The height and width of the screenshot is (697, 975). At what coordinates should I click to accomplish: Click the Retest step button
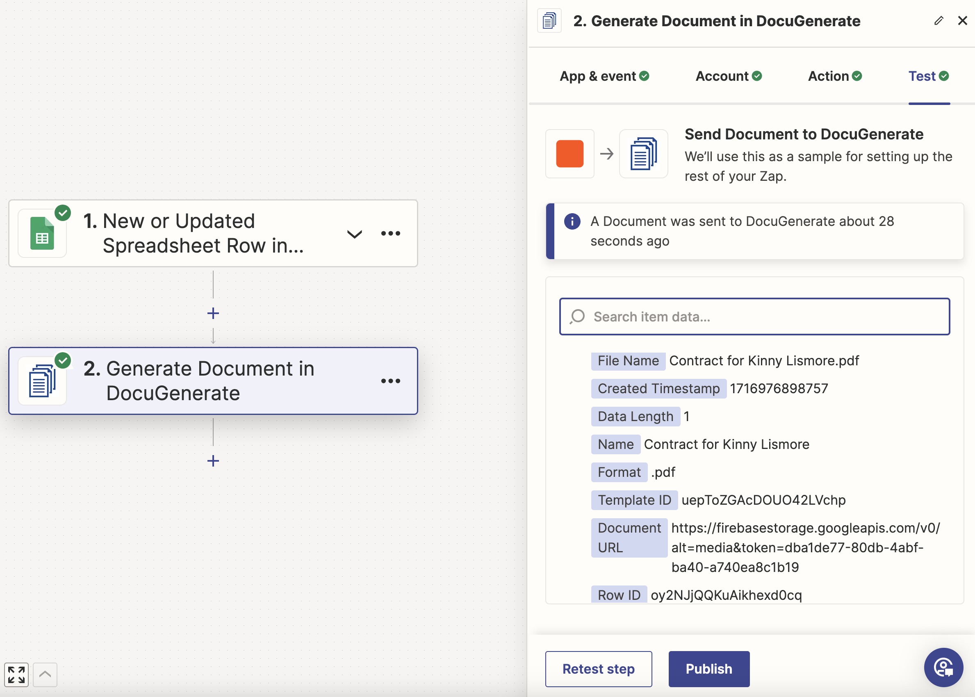coord(599,669)
